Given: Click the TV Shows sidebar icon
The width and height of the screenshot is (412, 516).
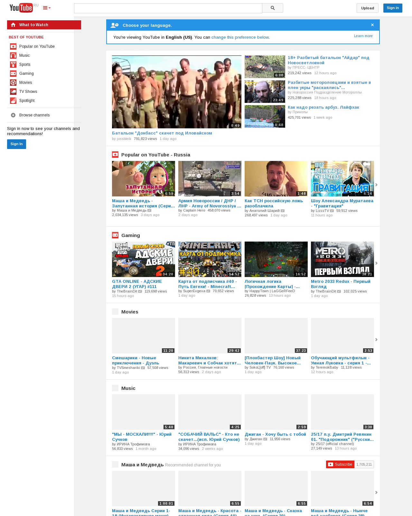Looking at the screenshot, I should 13,92.
